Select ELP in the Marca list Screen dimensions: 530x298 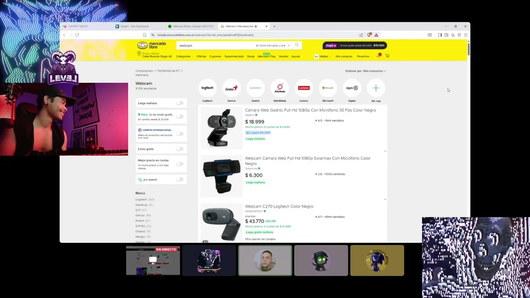(x=138, y=210)
